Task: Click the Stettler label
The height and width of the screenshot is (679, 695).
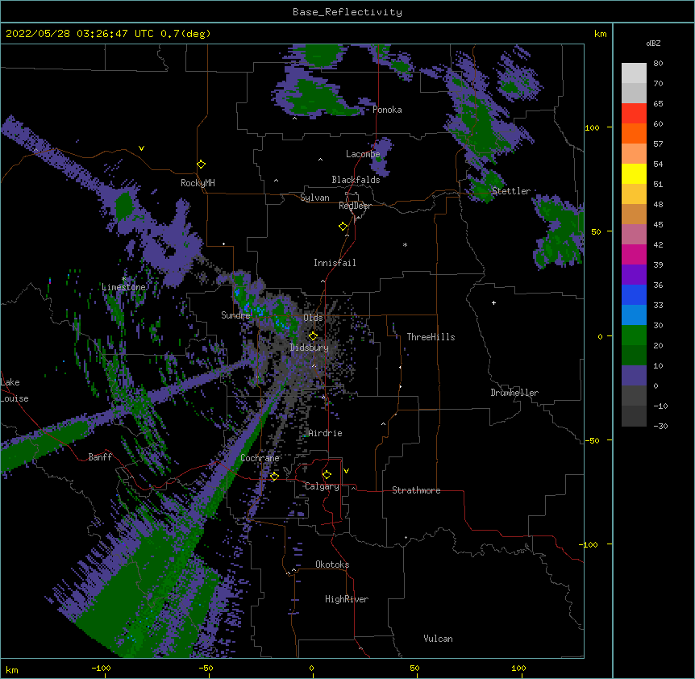Action: tap(511, 191)
